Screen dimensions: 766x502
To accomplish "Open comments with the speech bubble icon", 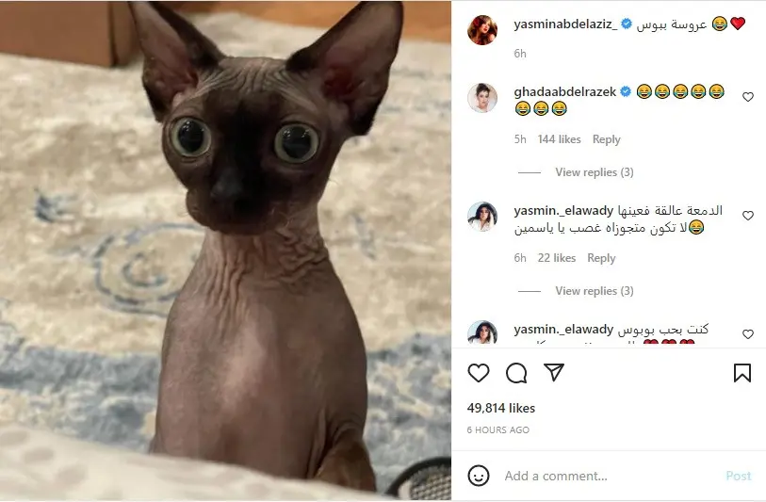I will 516,373.
